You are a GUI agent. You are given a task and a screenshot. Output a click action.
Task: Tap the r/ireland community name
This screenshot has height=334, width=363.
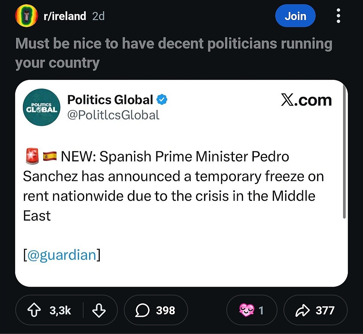pos(65,16)
